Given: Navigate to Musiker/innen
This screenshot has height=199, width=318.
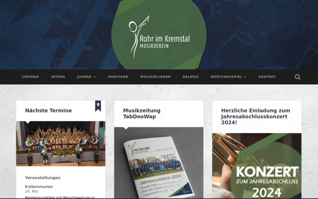Looking at the screenshot, I should coord(155,77).
